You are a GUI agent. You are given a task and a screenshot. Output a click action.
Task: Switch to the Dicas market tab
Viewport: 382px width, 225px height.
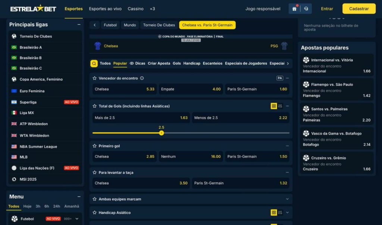(x=137, y=64)
